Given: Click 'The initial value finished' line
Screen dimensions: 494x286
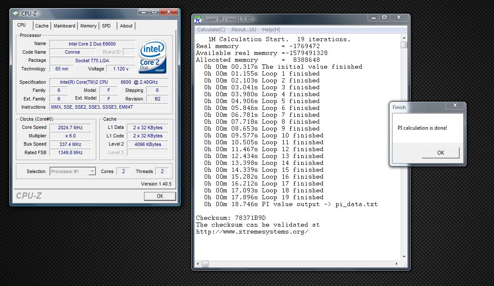Looking at the screenshot, I should (283, 67).
